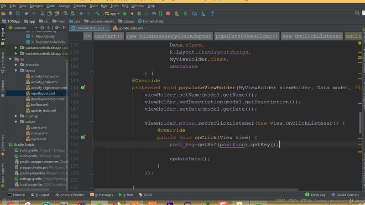Open the VCS menu
The height and width of the screenshot is (205, 365).
click(125, 6)
